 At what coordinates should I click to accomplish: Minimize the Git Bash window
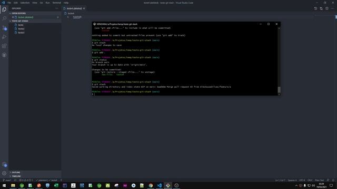(261, 24)
